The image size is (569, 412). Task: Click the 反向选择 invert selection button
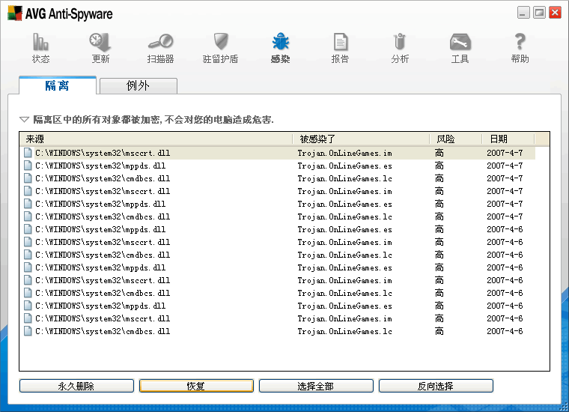point(436,386)
